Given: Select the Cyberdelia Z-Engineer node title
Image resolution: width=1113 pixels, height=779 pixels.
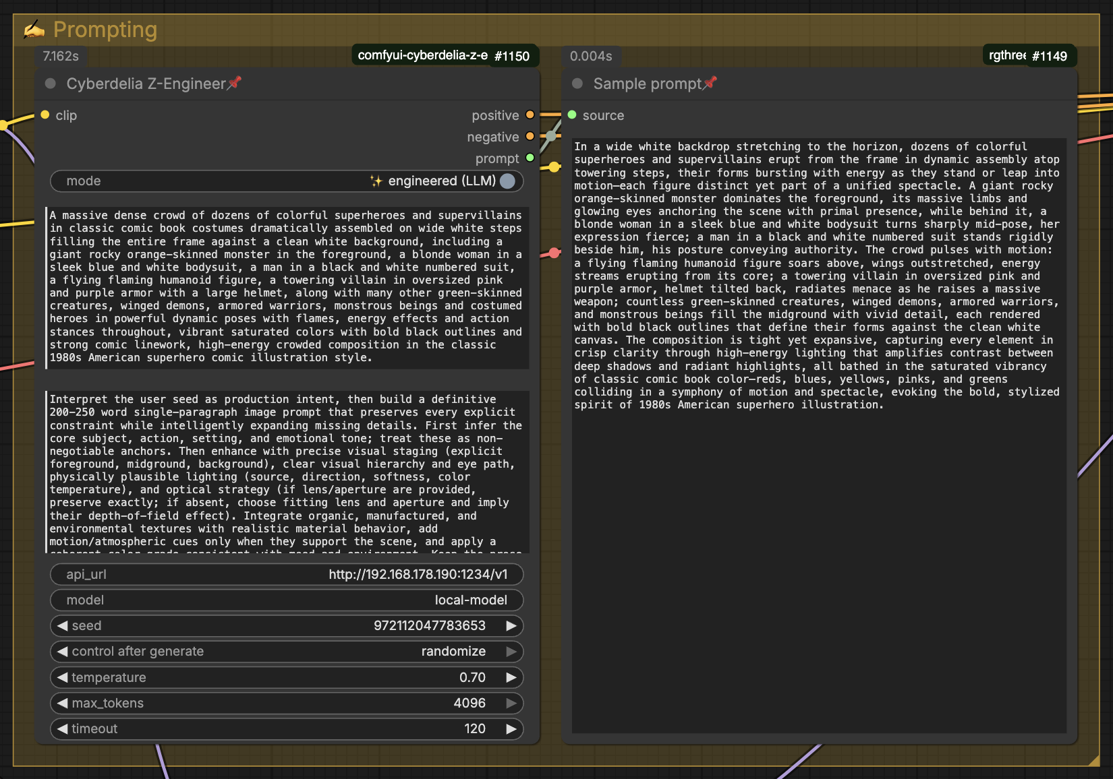Looking at the screenshot, I should [x=146, y=84].
